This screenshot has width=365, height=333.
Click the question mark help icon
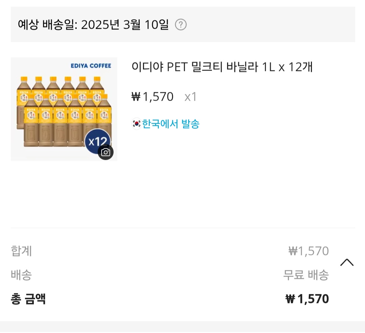pos(181,25)
